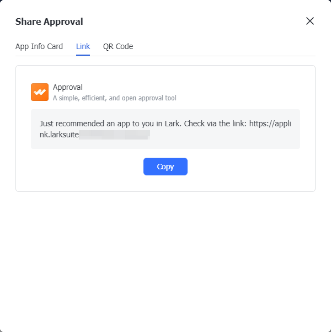Select the Link tab
Viewport: 331px width, 332px height.
click(83, 46)
